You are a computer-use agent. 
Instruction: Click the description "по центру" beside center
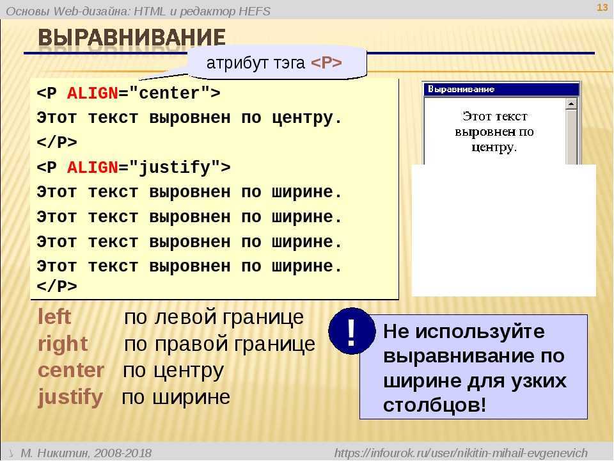pyautogui.click(x=173, y=371)
